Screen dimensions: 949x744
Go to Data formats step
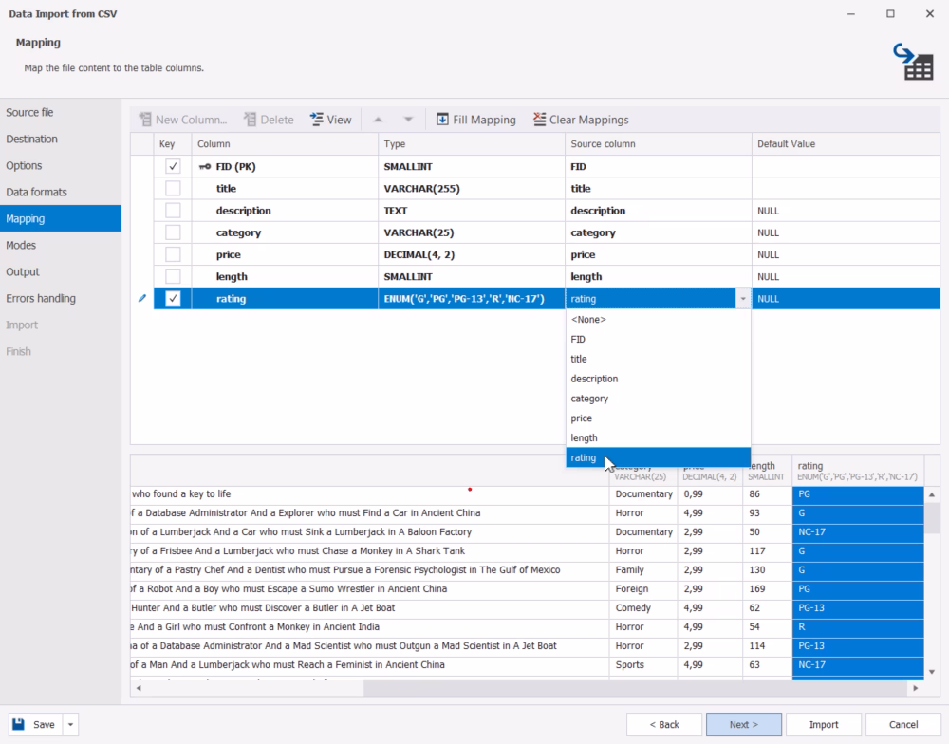[x=61, y=192]
